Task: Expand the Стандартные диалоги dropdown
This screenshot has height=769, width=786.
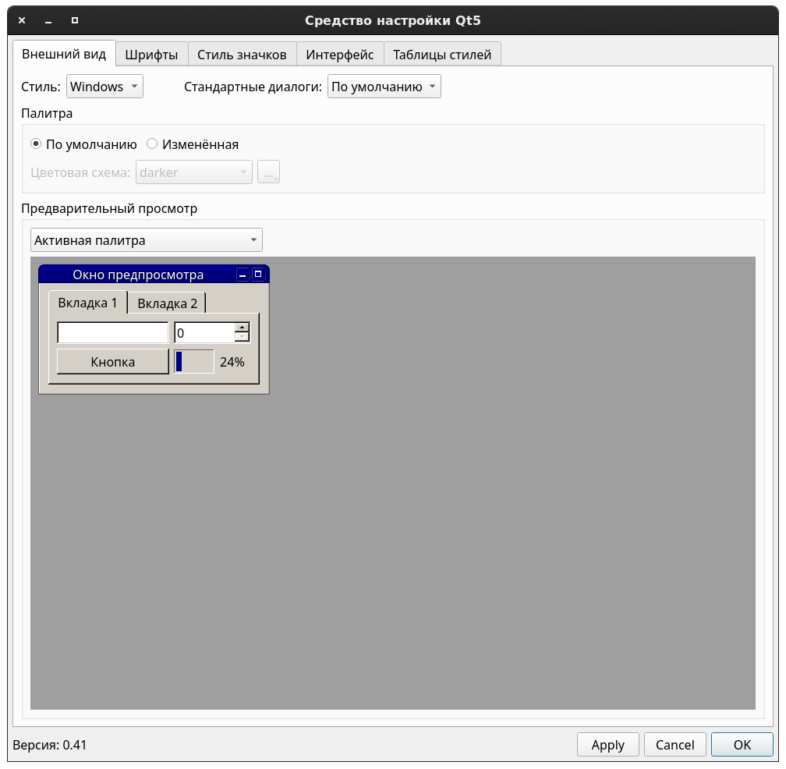Action: 384,87
